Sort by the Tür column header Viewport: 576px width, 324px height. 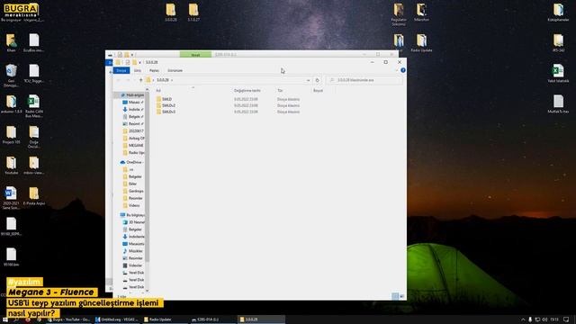(x=280, y=90)
